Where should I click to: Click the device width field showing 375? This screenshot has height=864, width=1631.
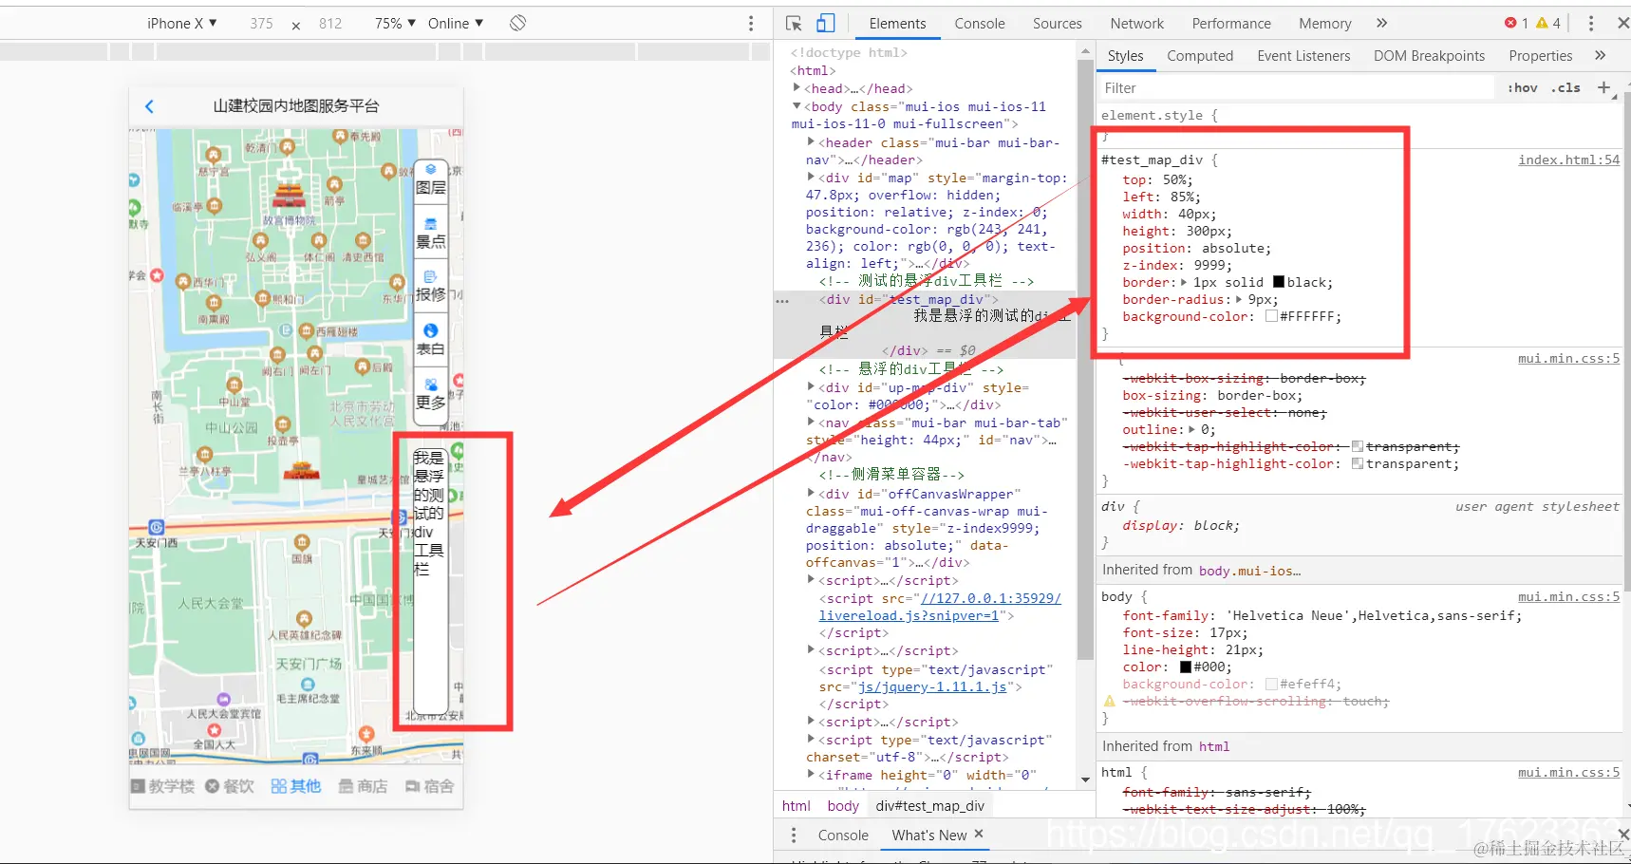click(262, 23)
